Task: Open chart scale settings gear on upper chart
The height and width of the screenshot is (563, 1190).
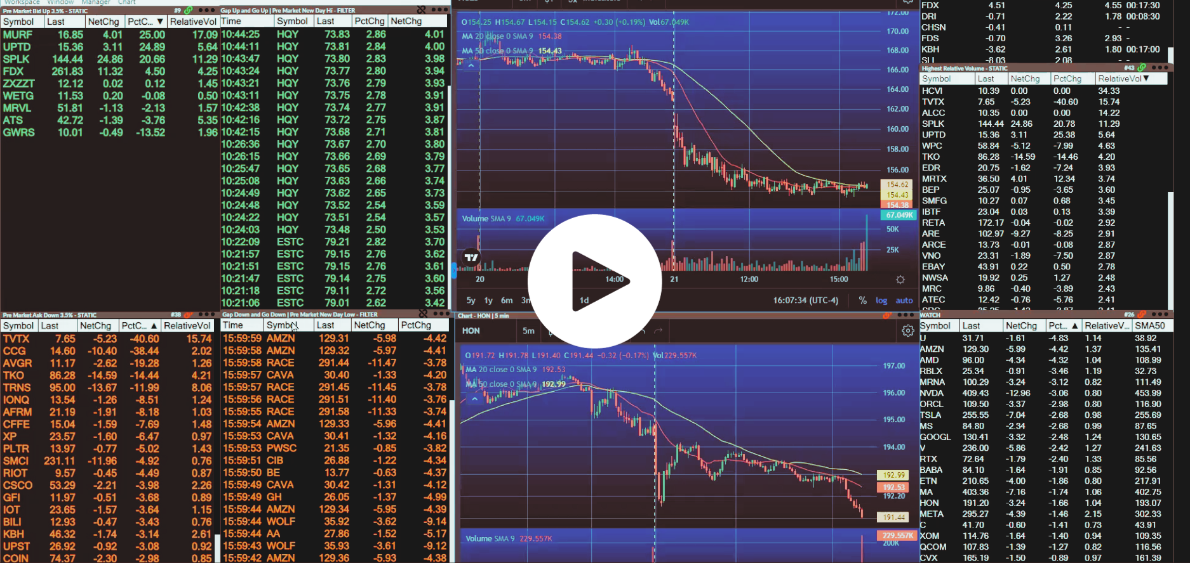Action: [900, 280]
